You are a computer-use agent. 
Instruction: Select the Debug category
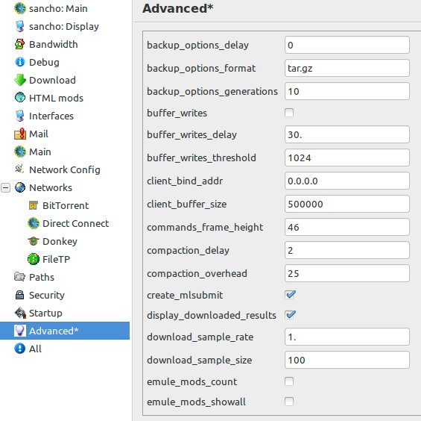click(44, 62)
